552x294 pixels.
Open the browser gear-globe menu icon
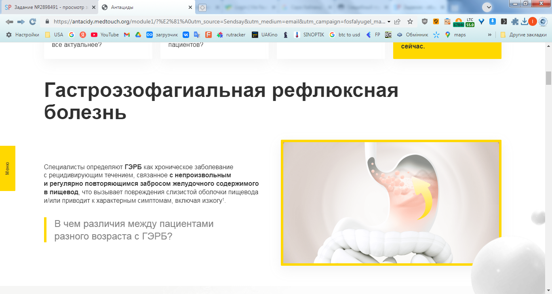543,22
